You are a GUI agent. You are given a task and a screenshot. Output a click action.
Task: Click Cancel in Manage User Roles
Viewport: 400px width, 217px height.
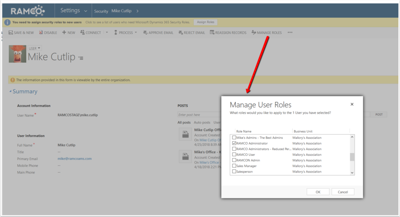pyautogui.click(x=343, y=192)
